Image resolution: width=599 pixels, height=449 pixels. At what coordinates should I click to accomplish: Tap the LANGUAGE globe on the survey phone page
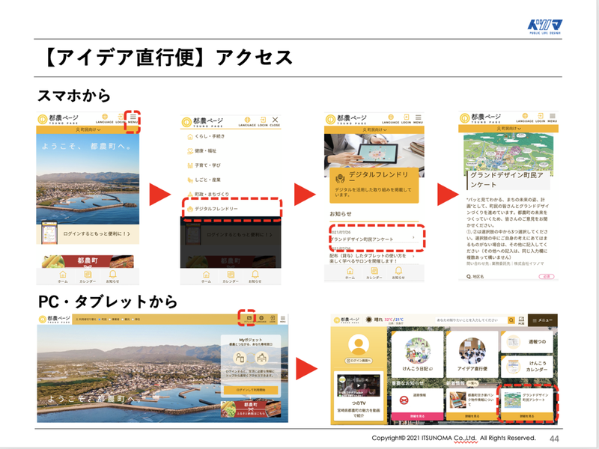[525, 117]
